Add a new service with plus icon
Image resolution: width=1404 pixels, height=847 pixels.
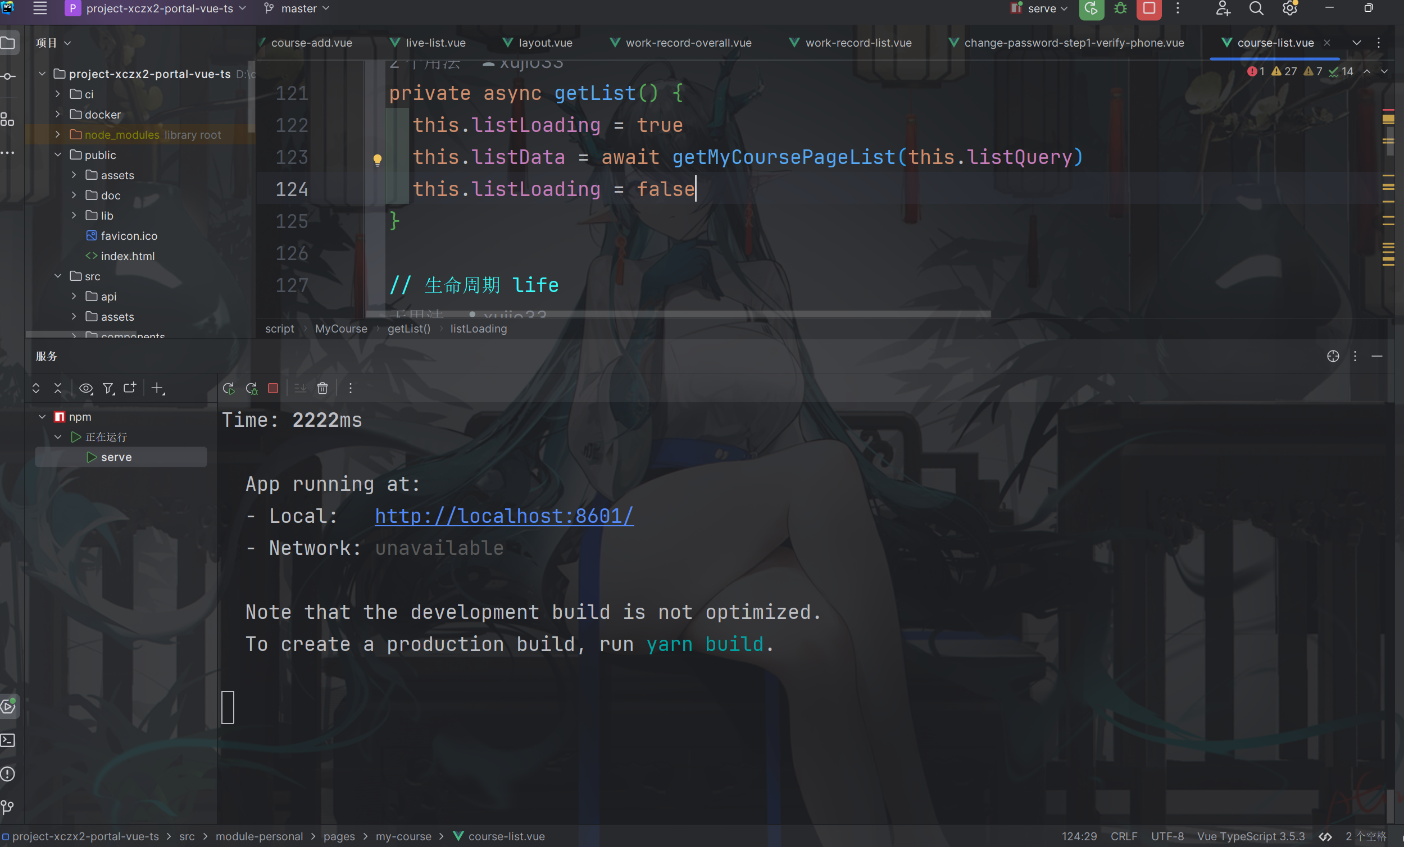pos(158,389)
